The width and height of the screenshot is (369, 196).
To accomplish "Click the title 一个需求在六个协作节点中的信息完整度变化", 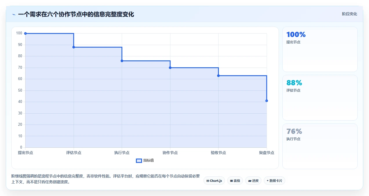I will 76,14.
